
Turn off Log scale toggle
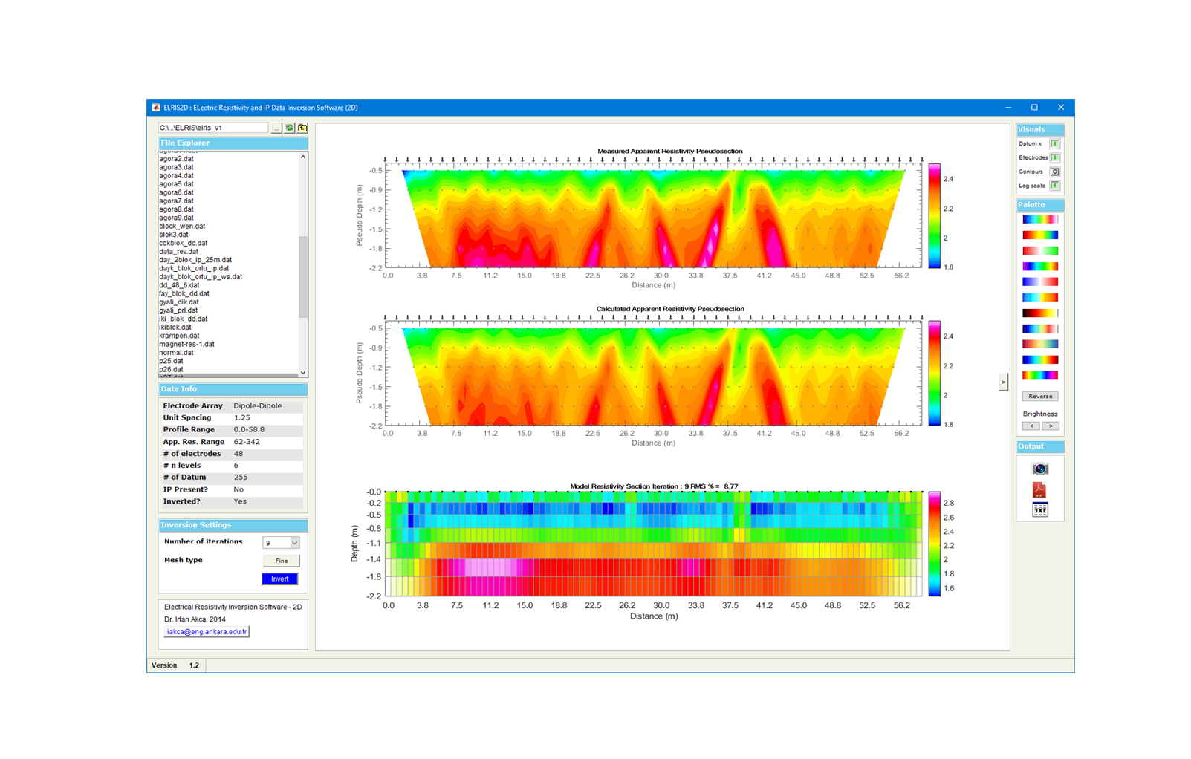click(1054, 186)
